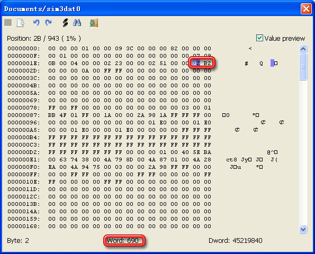The height and width of the screenshot is (254, 315).
Task: Toggle the Value preview checkbox
Action: (x=259, y=38)
